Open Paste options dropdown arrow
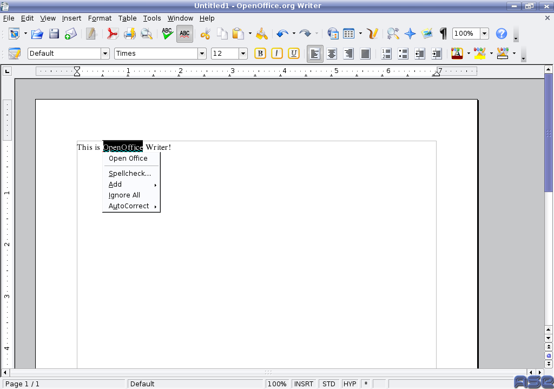The height and width of the screenshot is (389, 554). coord(250,34)
